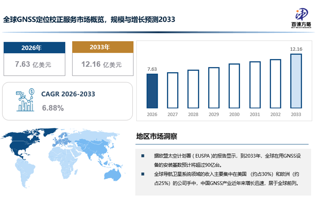Click the CAGR analytics chart icon
This screenshot has width=318, height=201.
(x=25, y=101)
